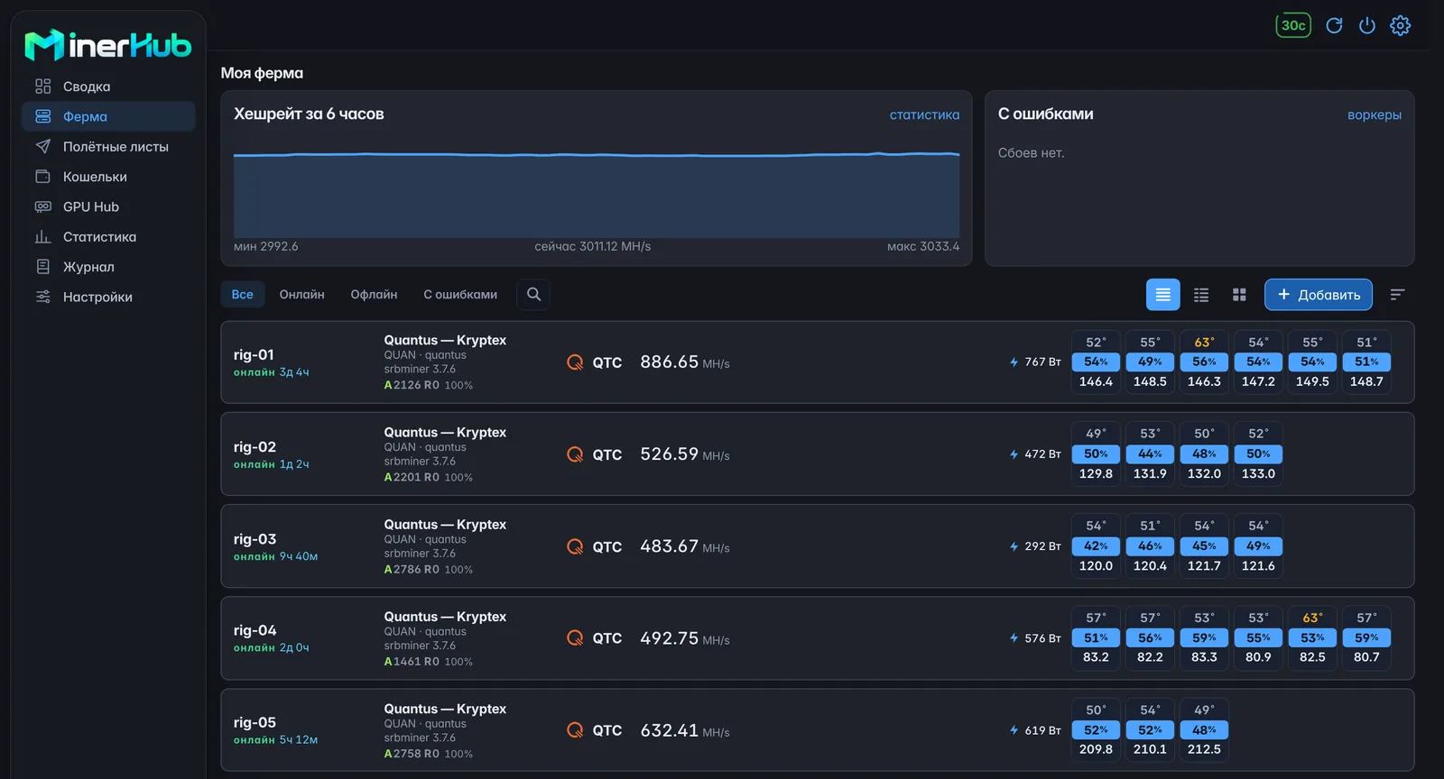The height and width of the screenshot is (779, 1444).
Task: Click the hashrate chart line
Action: (596, 154)
